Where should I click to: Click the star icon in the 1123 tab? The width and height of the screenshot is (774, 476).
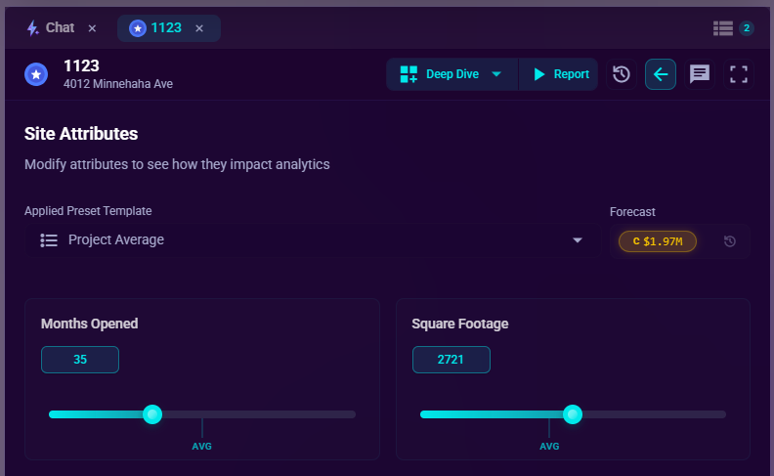click(x=138, y=28)
